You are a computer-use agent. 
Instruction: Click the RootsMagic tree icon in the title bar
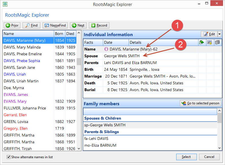[x=5, y=4]
